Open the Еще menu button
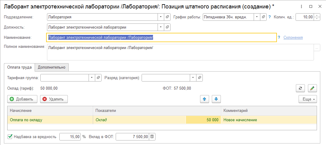This screenshot has width=326, height=145. tap(308, 99)
